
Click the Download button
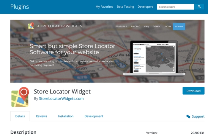tap(193, 91)
